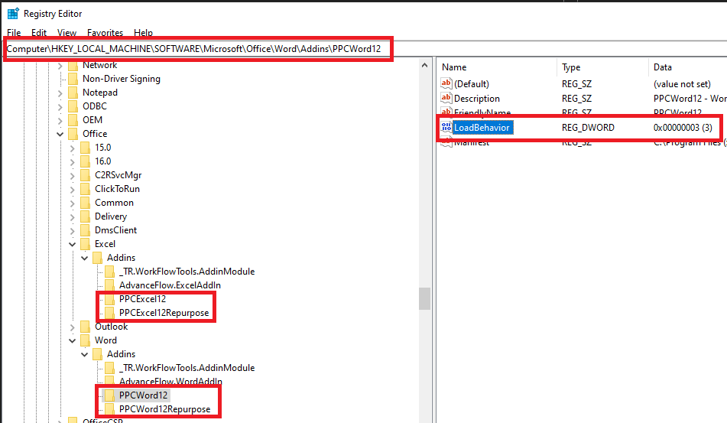
Task: Open the View menu
Action: click(67, 32)
